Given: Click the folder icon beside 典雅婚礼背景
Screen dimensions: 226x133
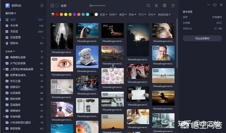Looking at the screenshot, I should (7, 57).
